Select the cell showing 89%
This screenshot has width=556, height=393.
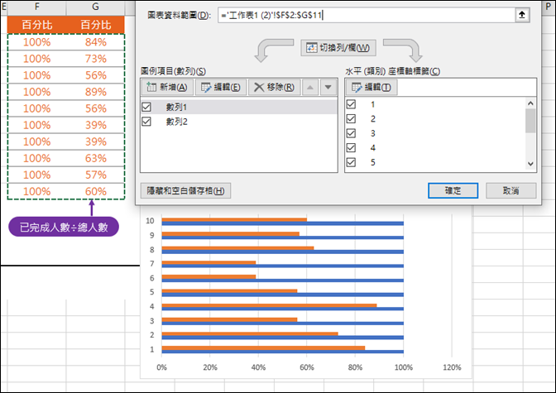point(95,92)
